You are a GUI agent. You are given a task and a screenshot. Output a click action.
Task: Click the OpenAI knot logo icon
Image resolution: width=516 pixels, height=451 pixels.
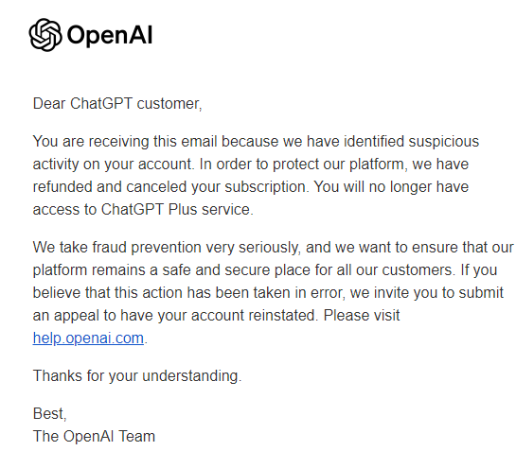[x=45, y=35]
